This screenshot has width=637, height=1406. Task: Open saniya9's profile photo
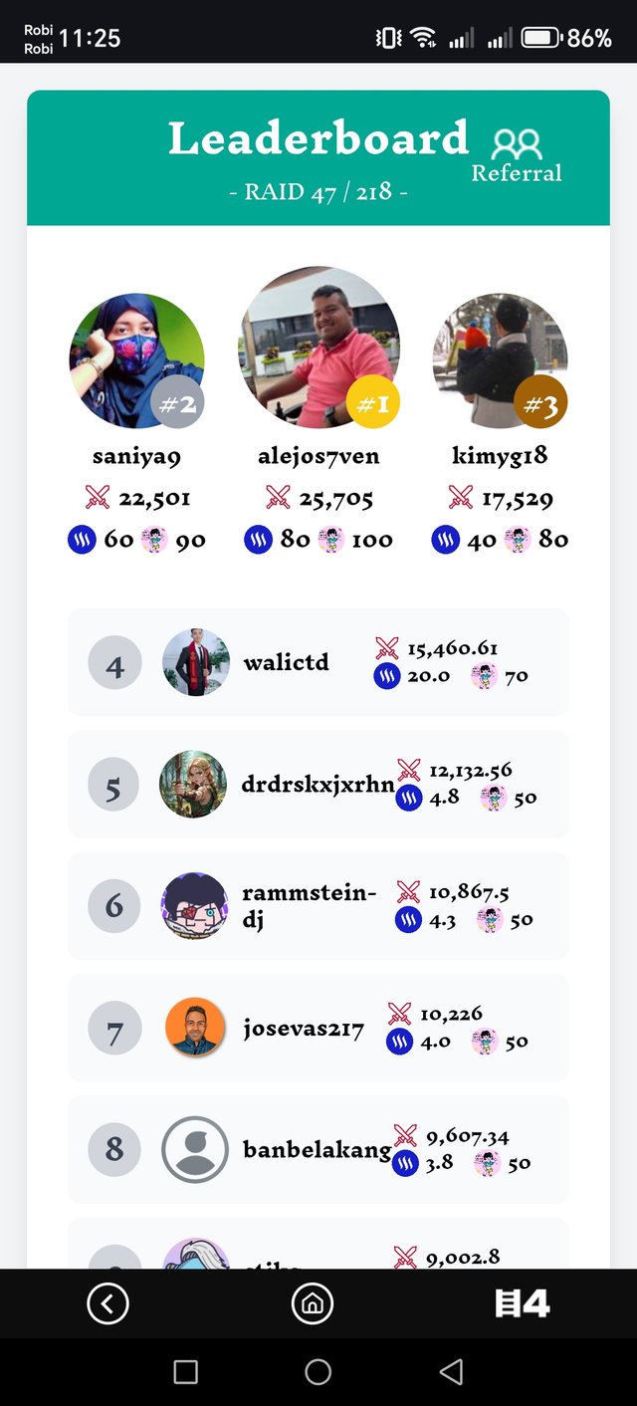[136, 359]
